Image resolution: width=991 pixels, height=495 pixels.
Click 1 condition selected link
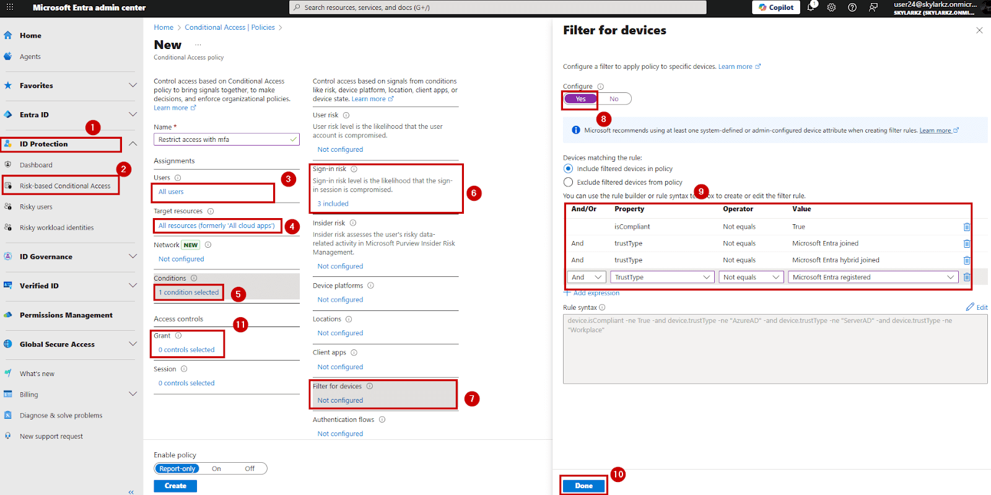(189, 292)
